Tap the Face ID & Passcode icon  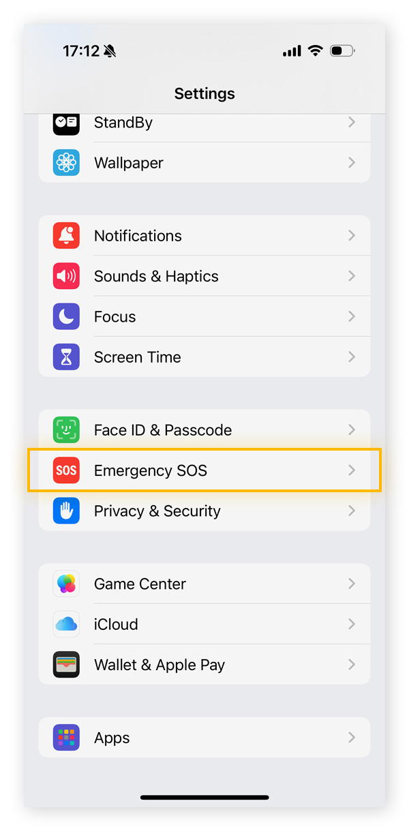(66, 429)
